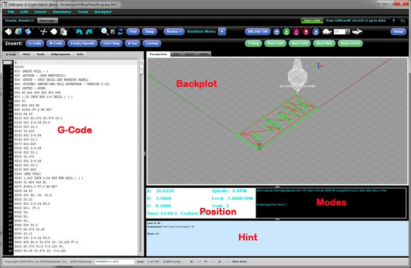Viewport: 411px width, 268px height.
Task: Click the magnifying glass zoom icon
Action: (x=105, y=32)
